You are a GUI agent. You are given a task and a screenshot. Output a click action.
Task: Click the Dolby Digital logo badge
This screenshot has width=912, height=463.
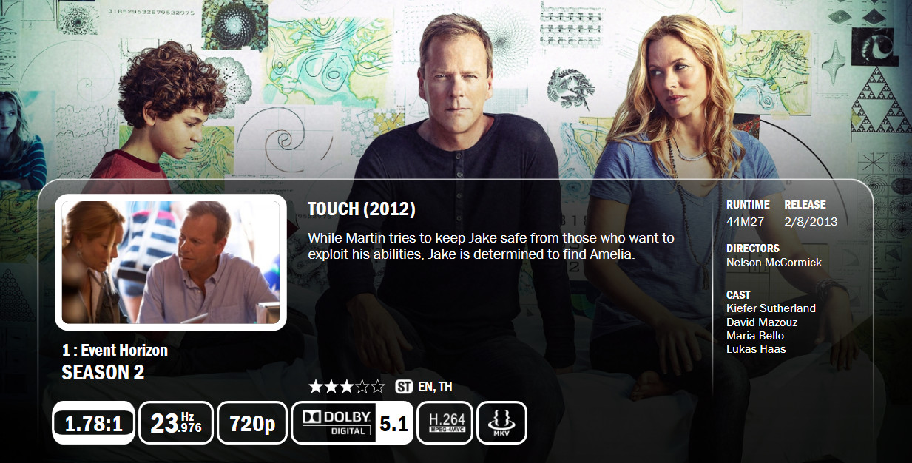[x=334, y=423]
